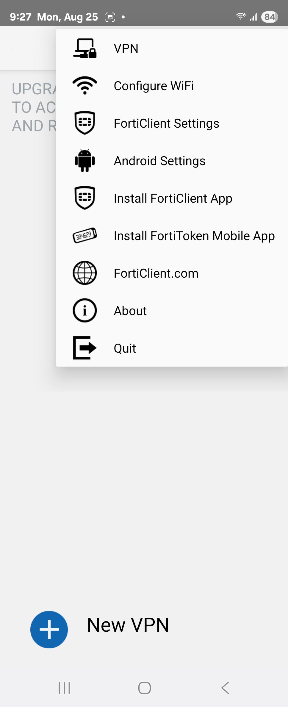Open Configure WiFi from the menu

tap(172, 86)
